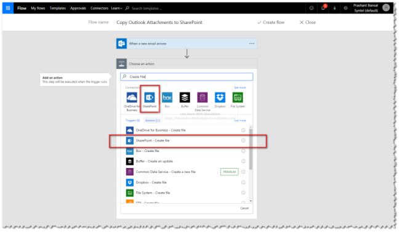Cancel the Choose an action dialog
400x232 pixels.
click(x=244, y=208)
